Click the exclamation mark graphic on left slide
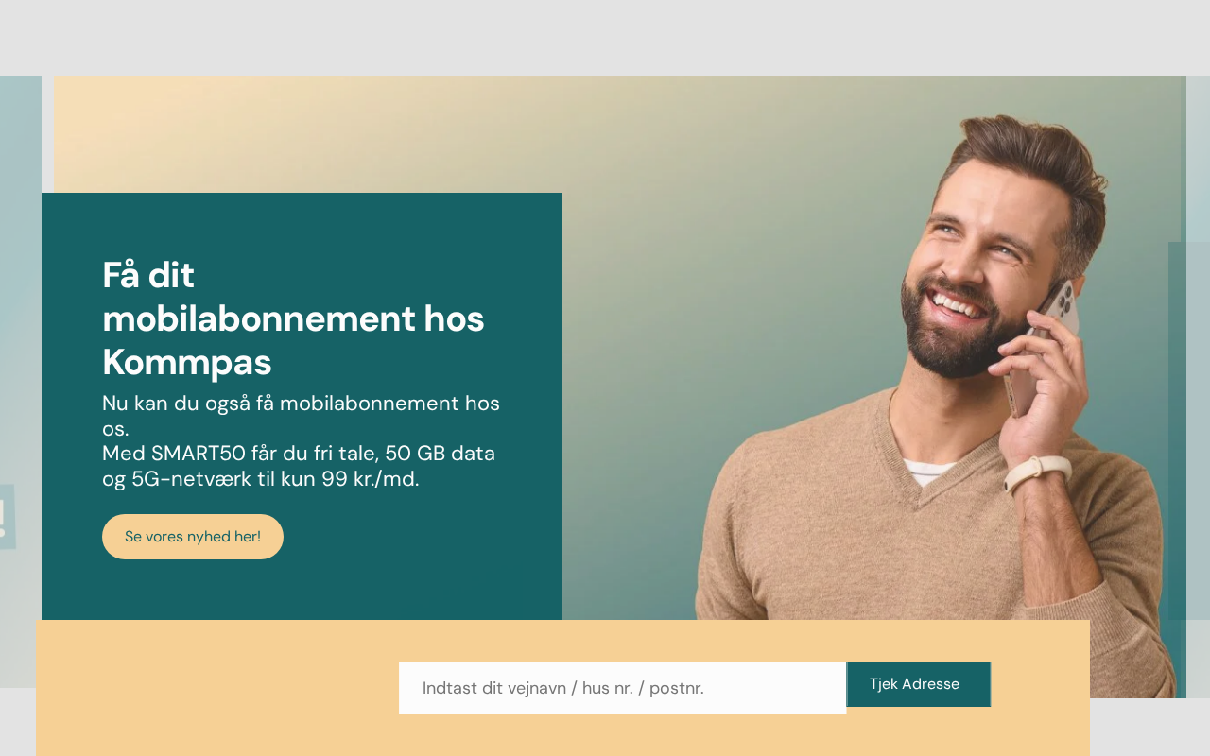This screenshot has height=756, width=1210. (5, 517)
